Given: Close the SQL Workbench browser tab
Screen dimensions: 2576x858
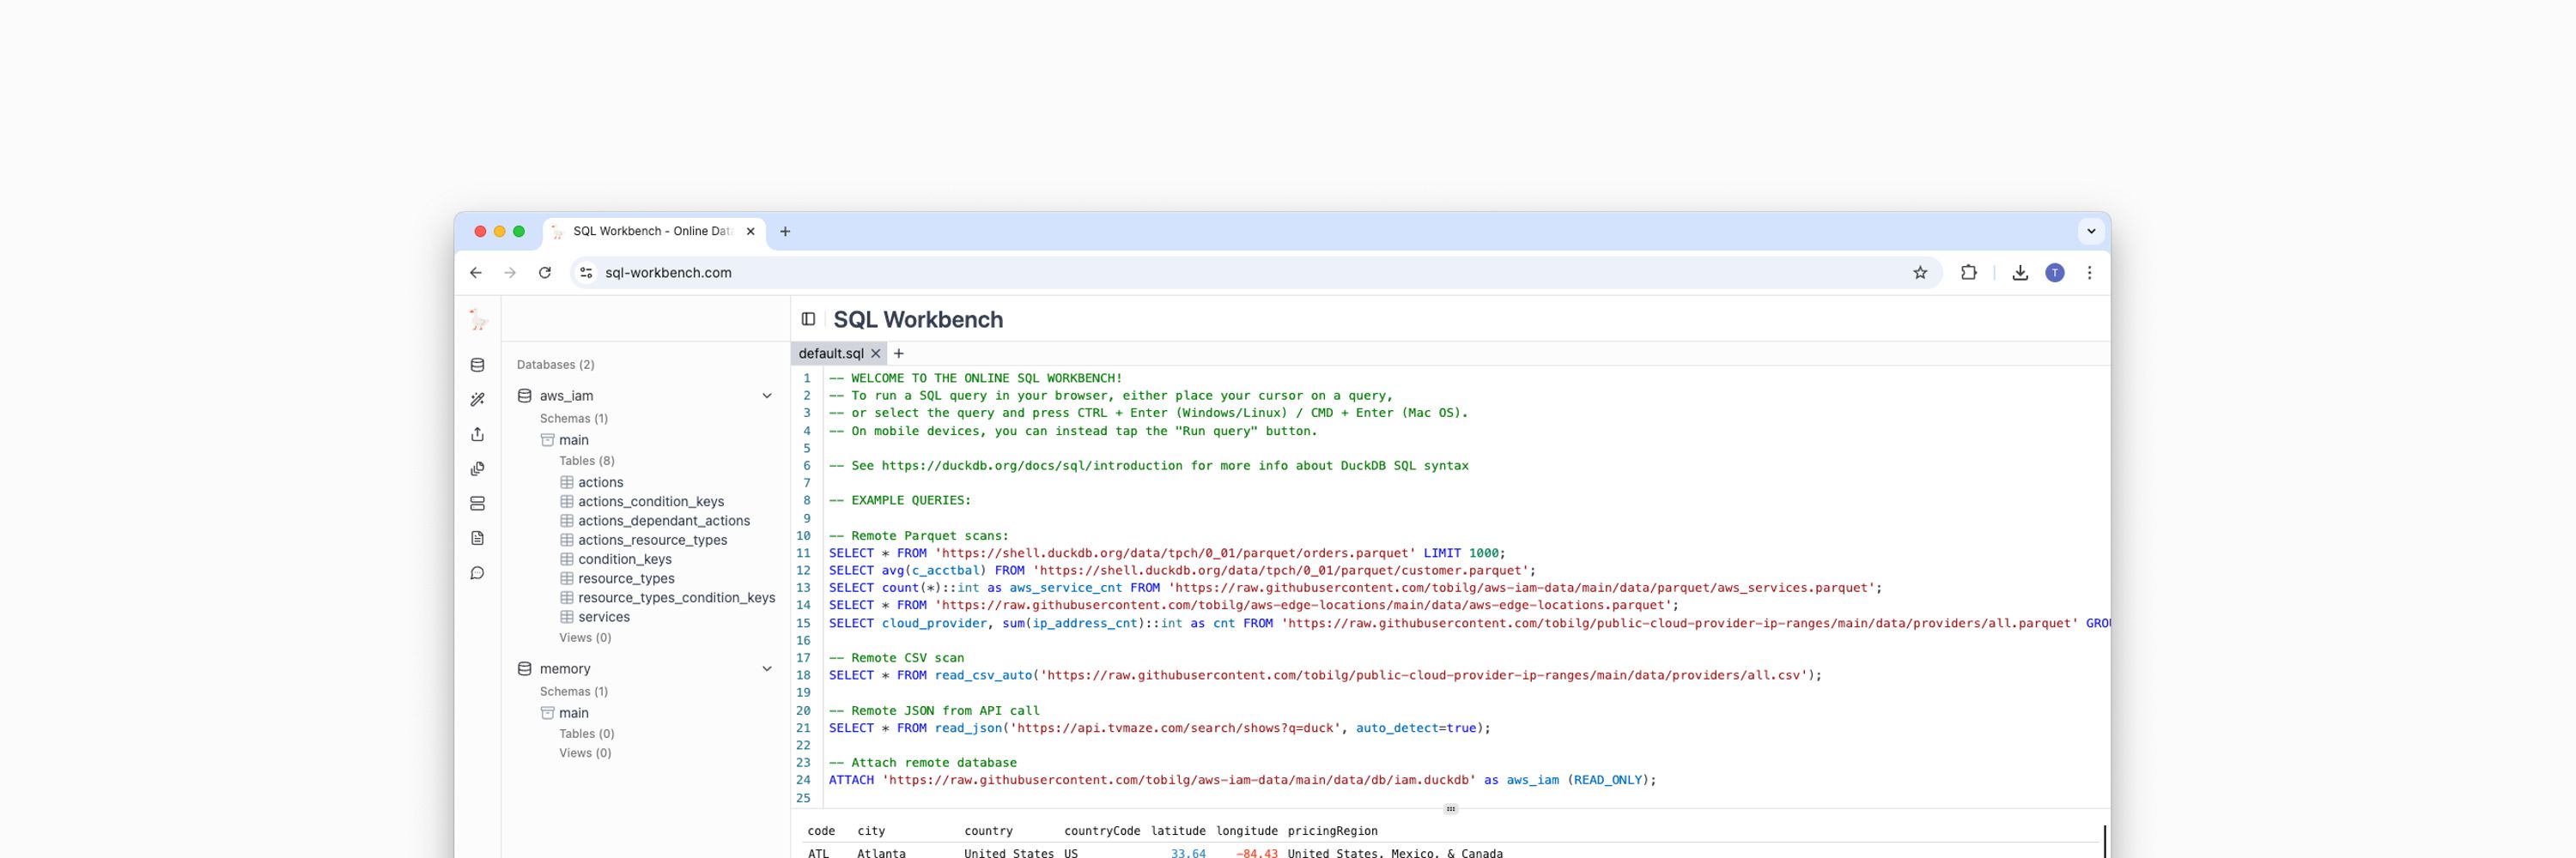Looking at the screenshot, I should click(751, 232).
